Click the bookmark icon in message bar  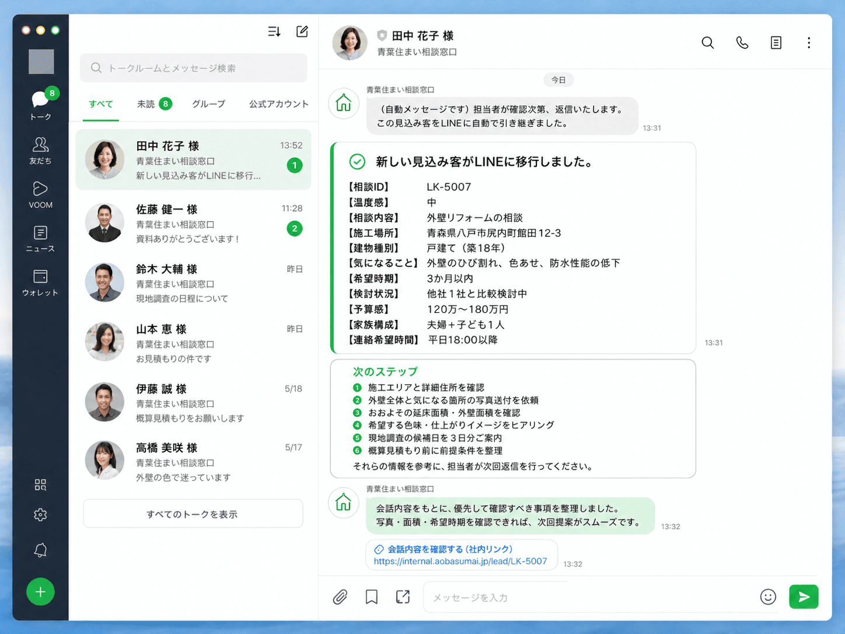click(372, 597)
